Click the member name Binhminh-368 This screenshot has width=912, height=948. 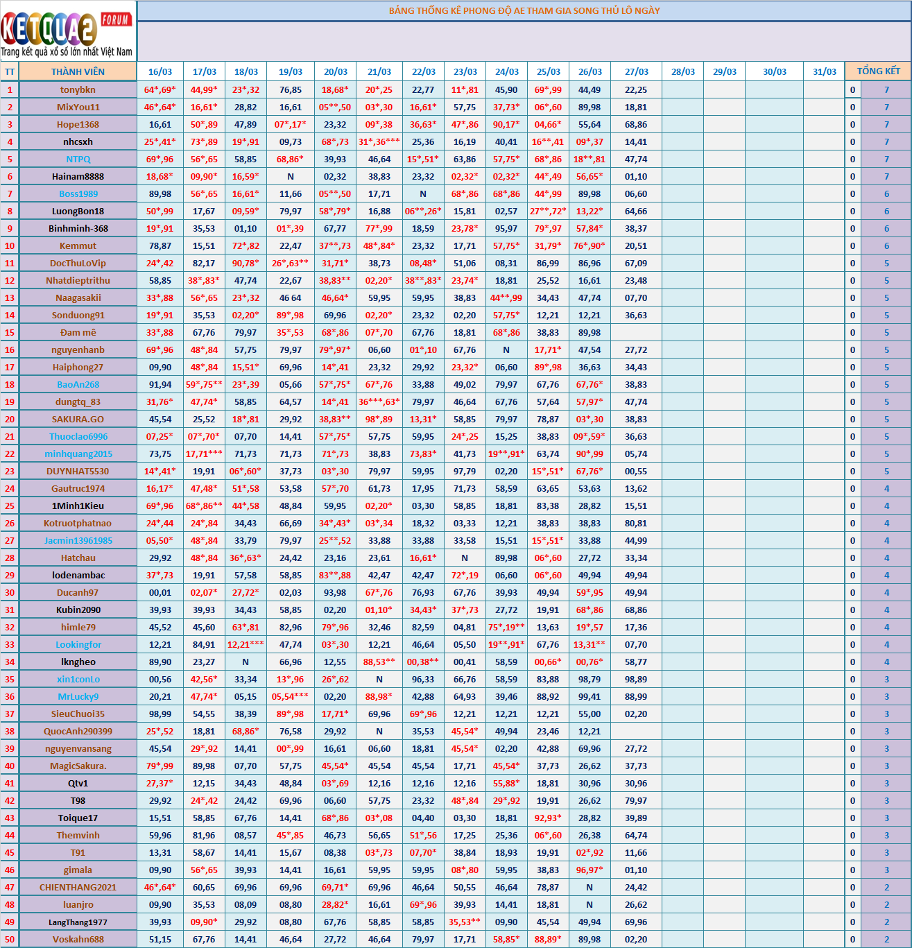pos(78,228)
